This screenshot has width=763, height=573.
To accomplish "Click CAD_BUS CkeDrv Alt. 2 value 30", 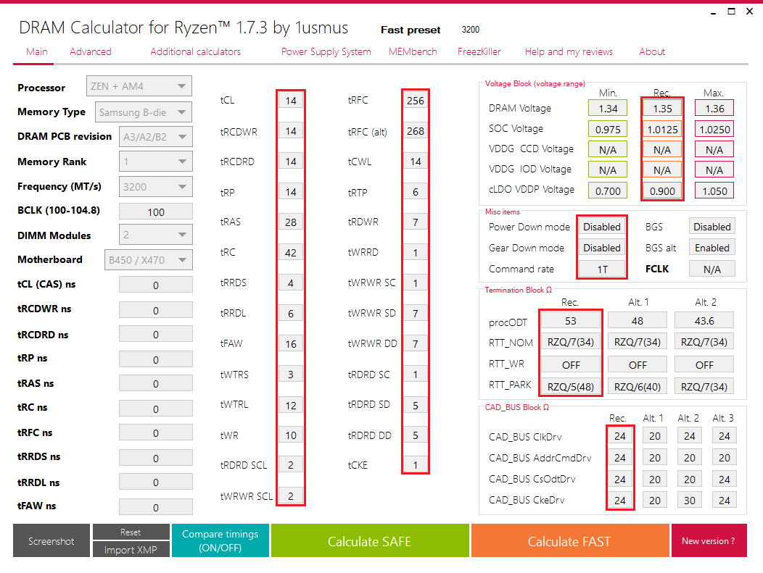I will coord(690,500).
